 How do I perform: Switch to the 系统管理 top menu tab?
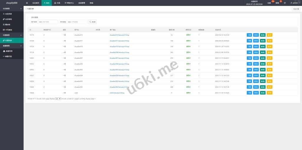tap(82, 3)
